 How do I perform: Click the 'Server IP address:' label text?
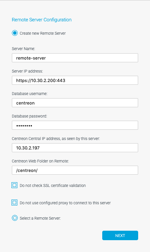(27, 71)
